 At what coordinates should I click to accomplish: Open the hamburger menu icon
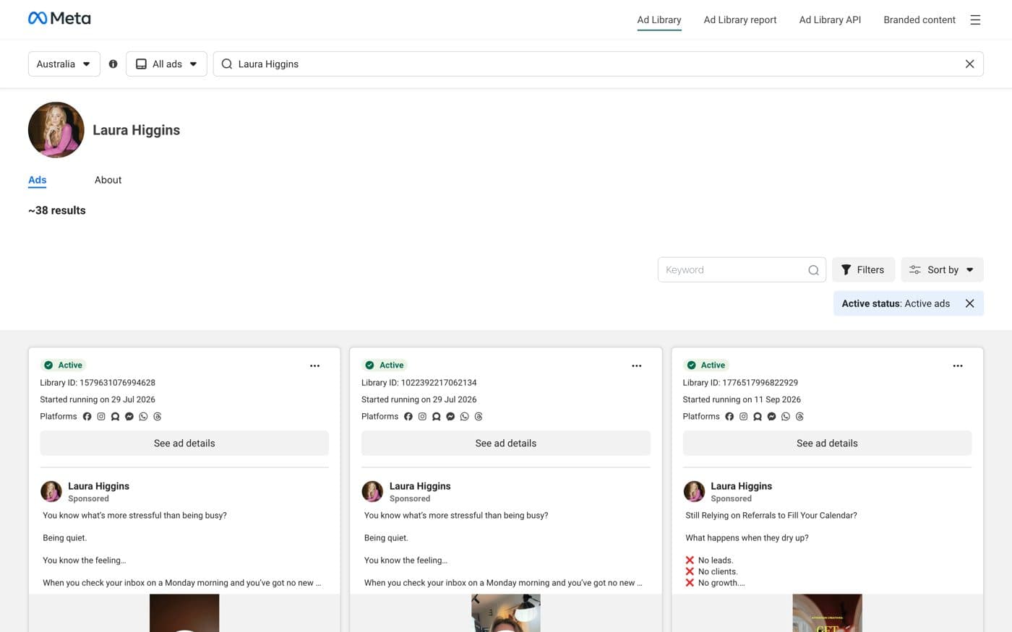(975, 20)
